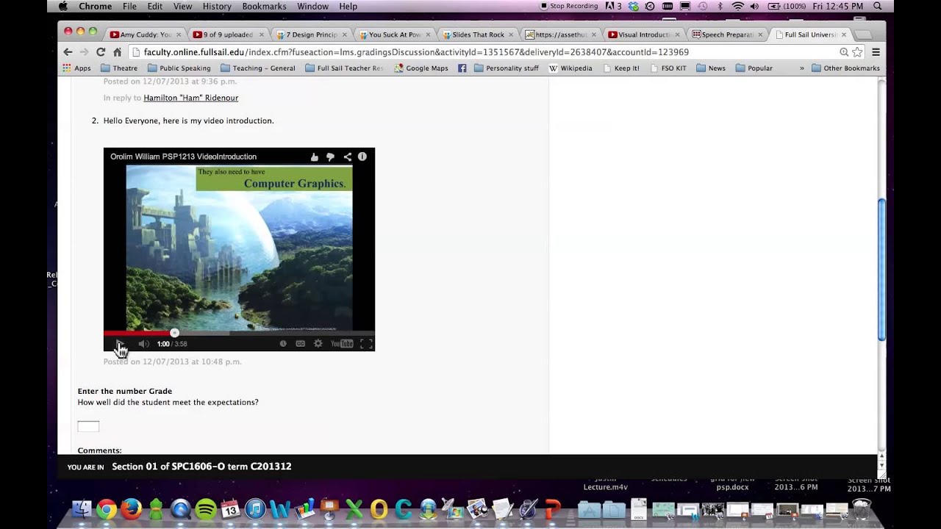Reload the current page

coord(101,52)
